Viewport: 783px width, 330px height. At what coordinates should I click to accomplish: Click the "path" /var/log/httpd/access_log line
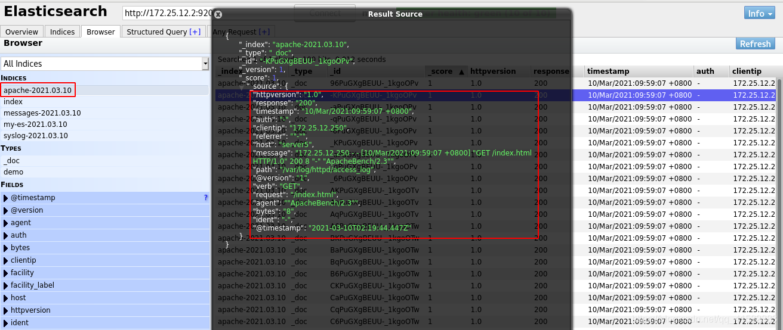point(315,169)
